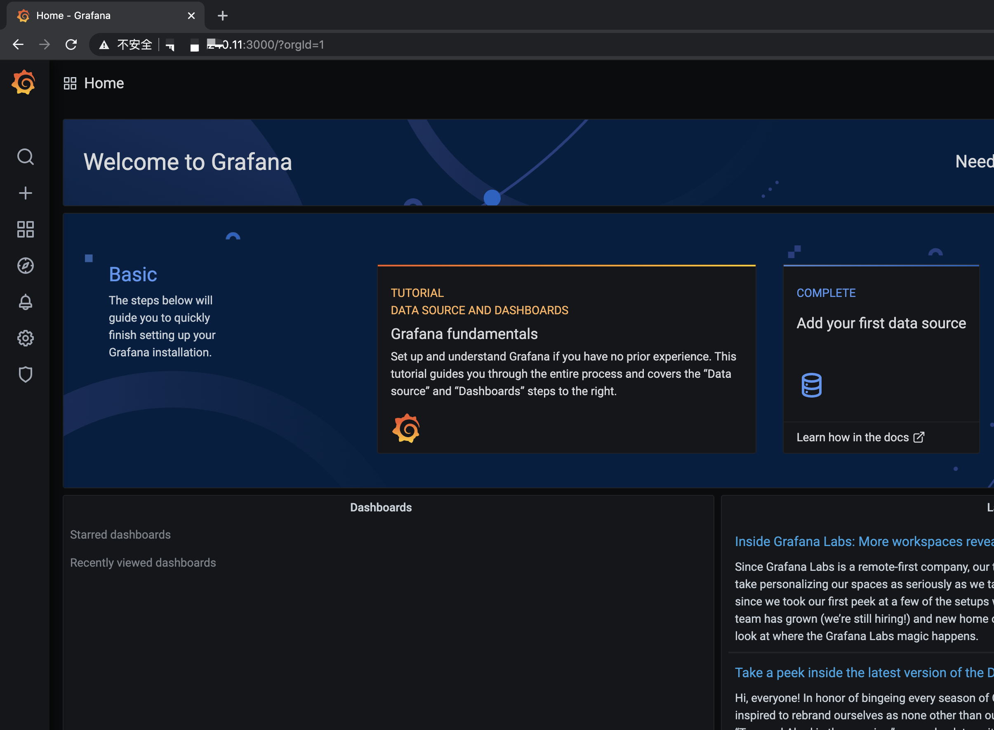Open the Alerting bell icon
This screenshot has width=994, height=730.
click(x=25, y=302)
